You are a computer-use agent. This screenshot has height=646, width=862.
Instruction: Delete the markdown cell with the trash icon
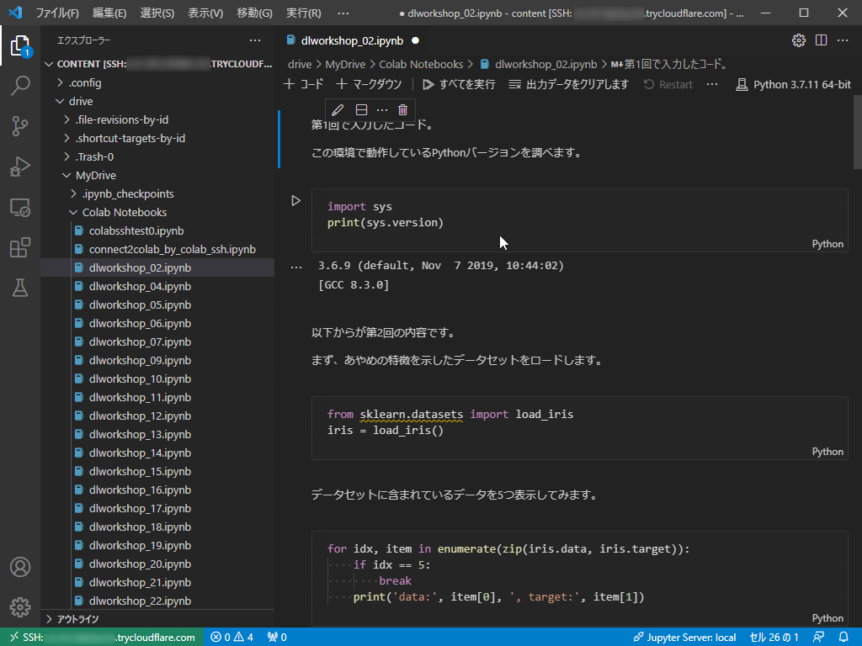coord(402,109)
